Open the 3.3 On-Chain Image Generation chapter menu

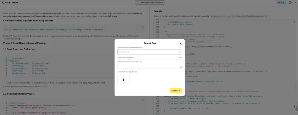(x=150, y=2)
